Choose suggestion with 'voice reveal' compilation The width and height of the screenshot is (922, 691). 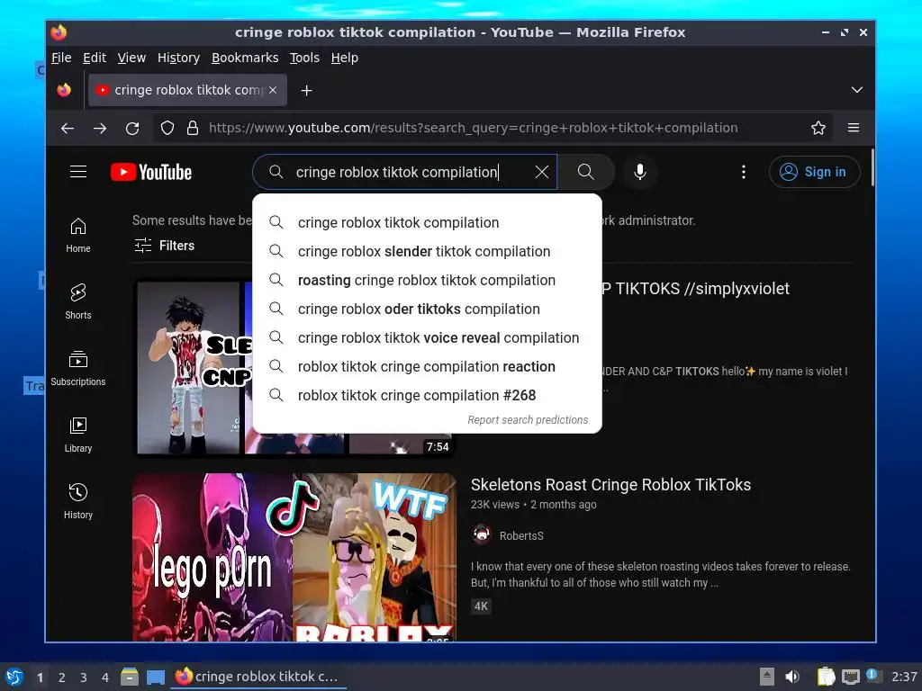(x=427, y=338)
